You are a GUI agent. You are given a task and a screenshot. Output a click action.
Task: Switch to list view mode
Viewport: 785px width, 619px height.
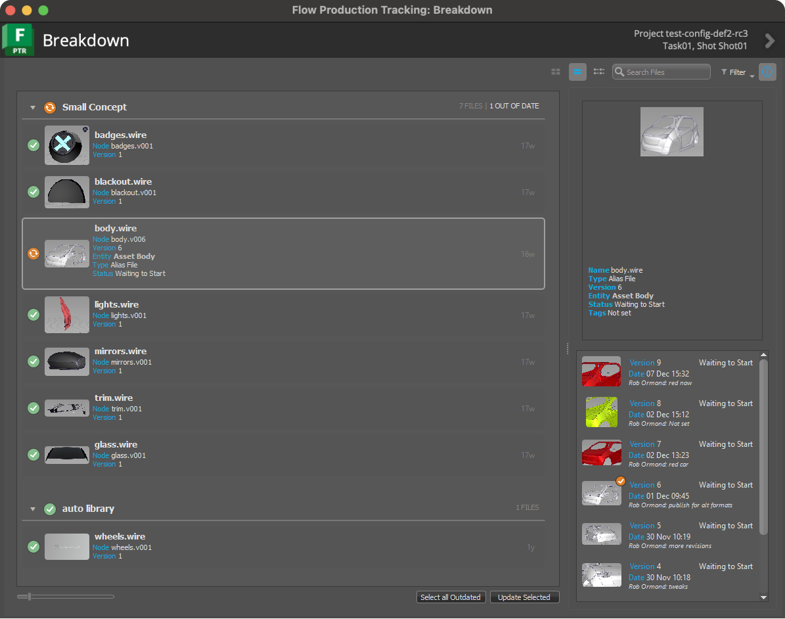[577, 72]
